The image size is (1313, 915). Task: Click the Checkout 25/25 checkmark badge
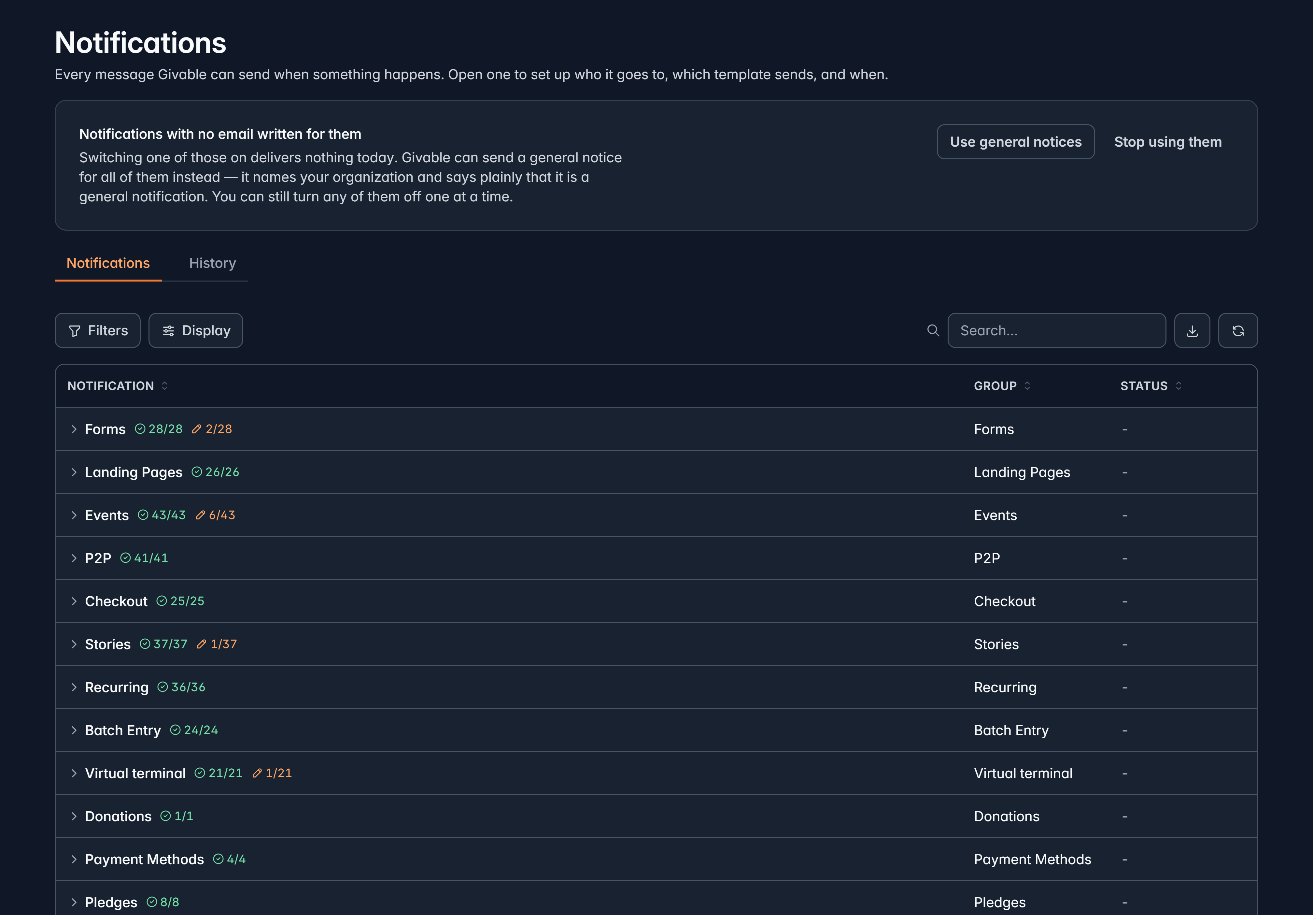coord(180,600)
